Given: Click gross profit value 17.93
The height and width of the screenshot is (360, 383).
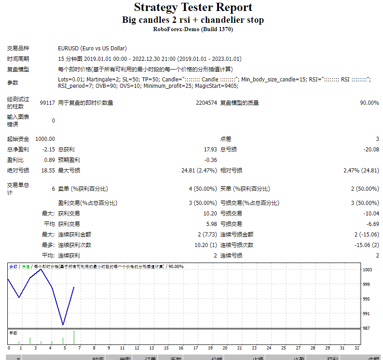Looking at the screenshot, I should pos(210,149).
